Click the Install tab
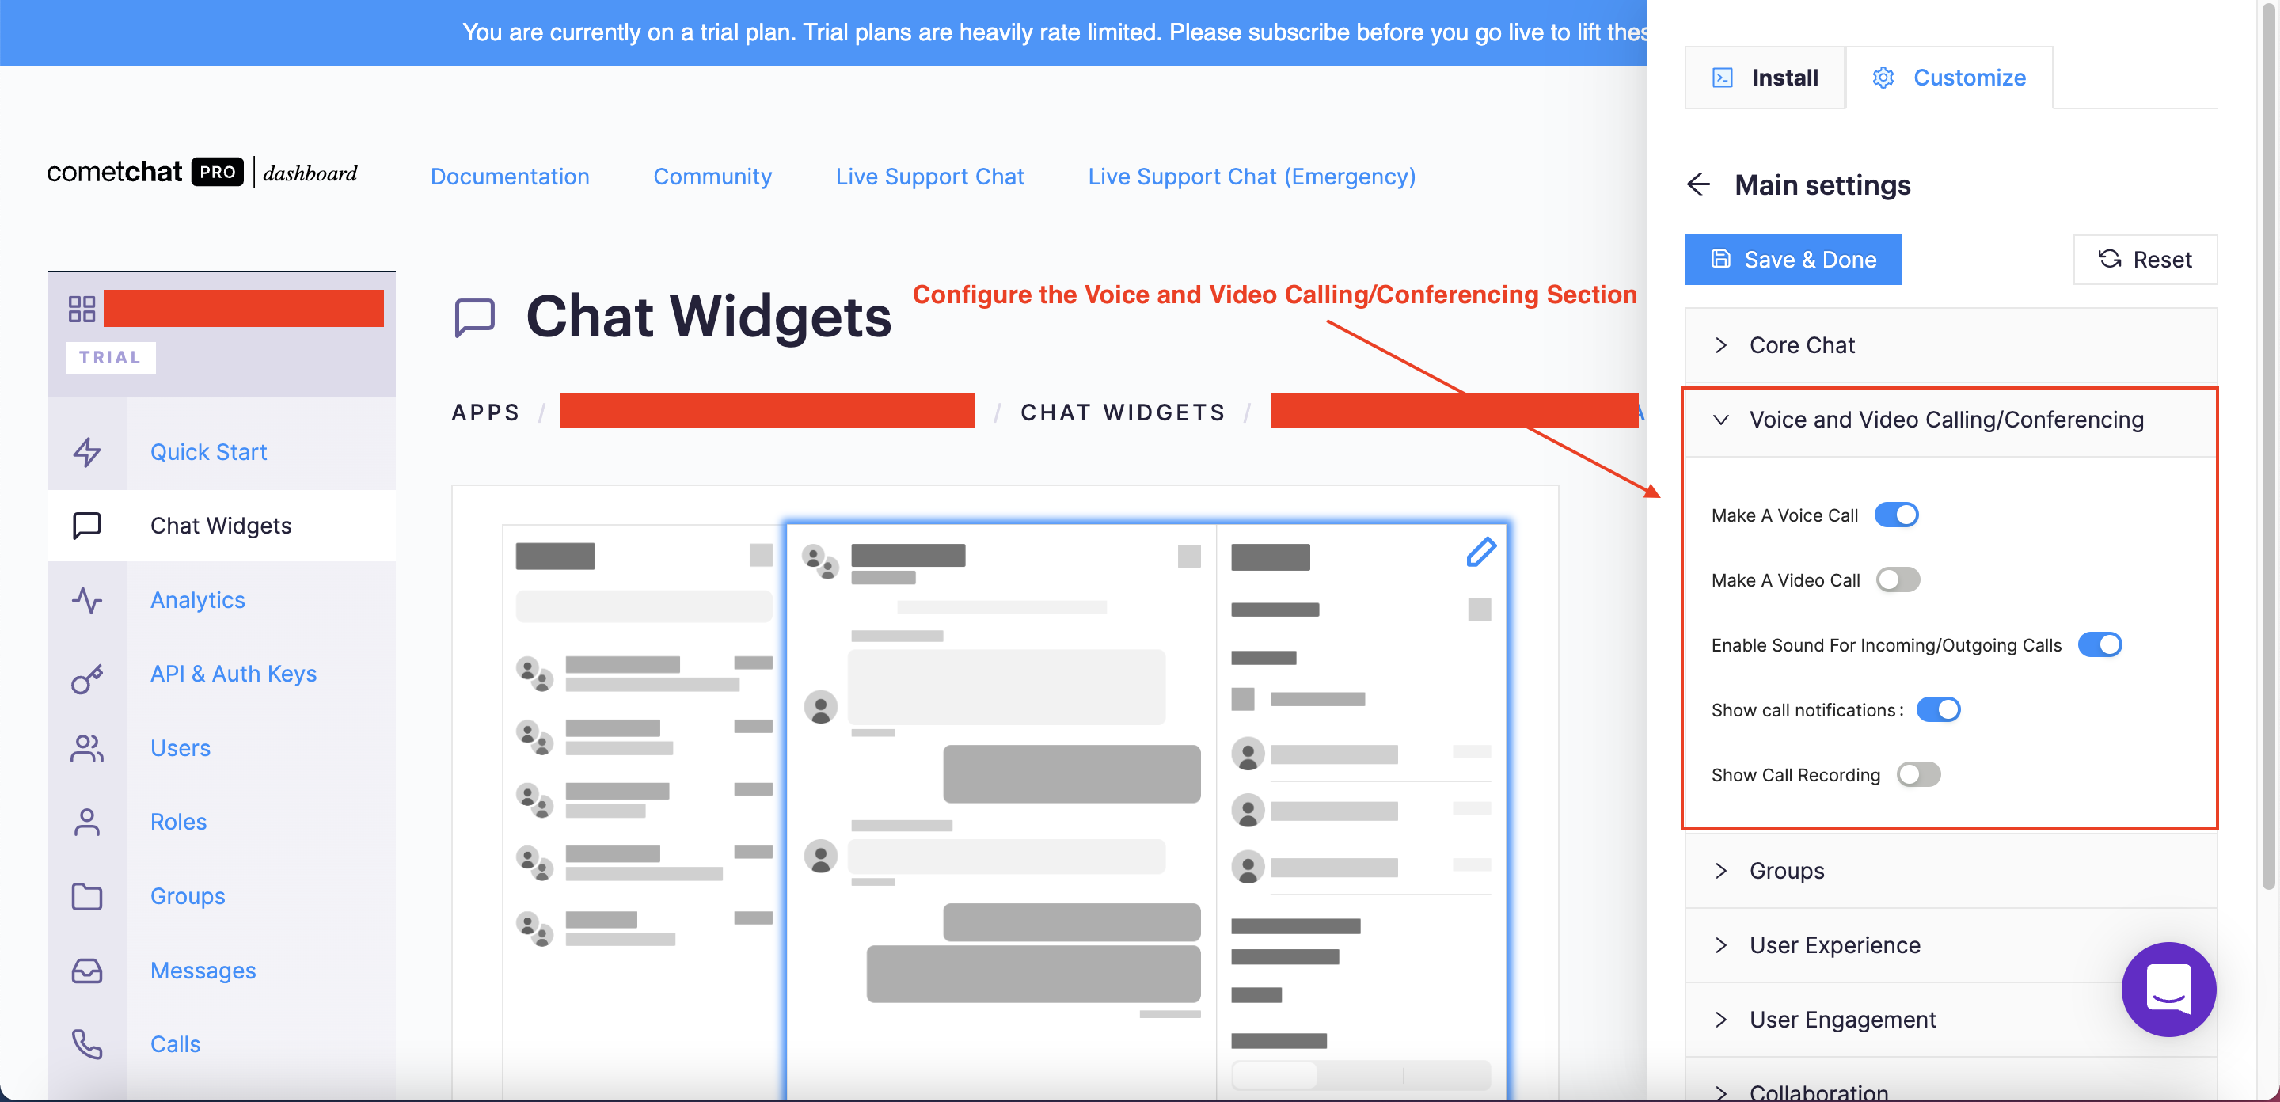Screen dimensions: 2280x1102 1765,77
